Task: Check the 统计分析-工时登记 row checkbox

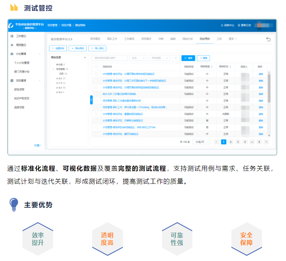Action: click(96, 94)
